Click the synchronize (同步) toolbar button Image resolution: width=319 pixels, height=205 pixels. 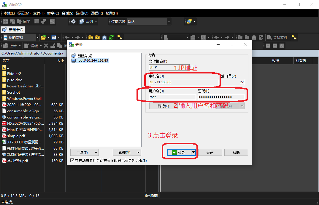pyautogui.click(x=23, y=21)
